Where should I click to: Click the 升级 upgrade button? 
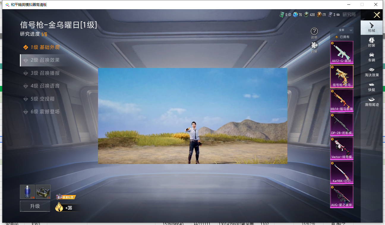click(x=35, y=206)
